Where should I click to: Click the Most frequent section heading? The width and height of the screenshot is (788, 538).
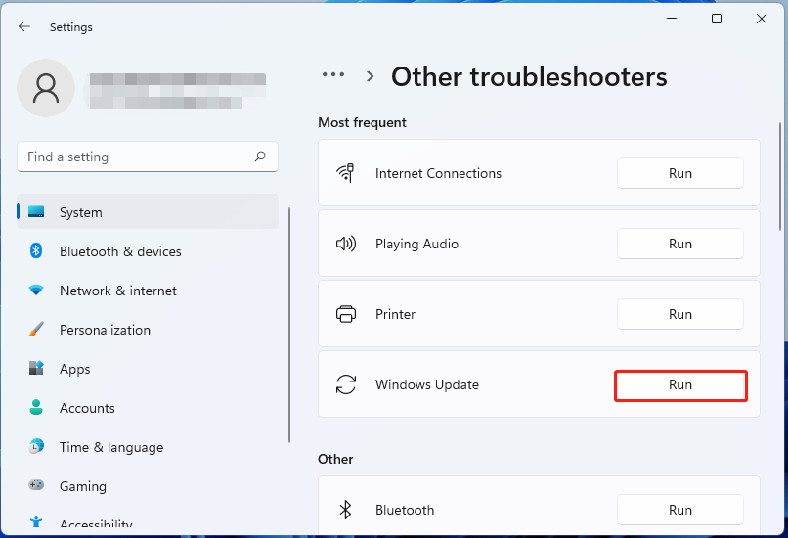click(x=362, y=122)
